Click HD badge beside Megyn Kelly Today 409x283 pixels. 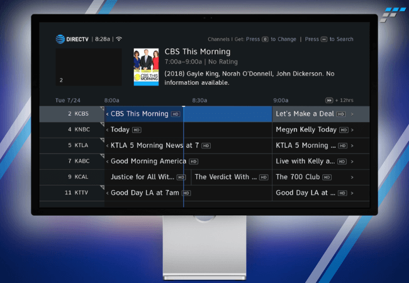[x=344, y=130]
